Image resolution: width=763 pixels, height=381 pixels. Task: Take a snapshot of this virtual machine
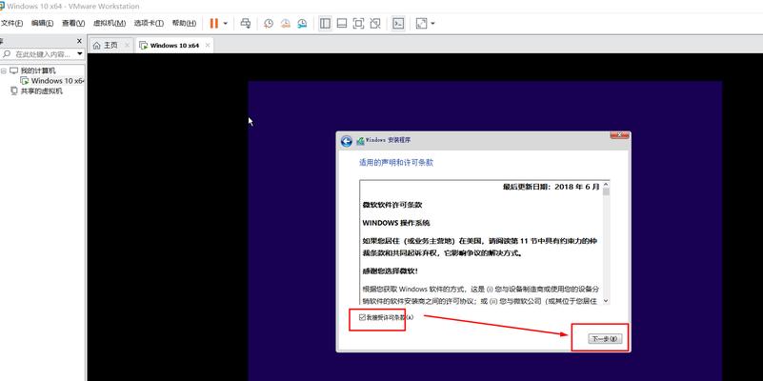point(269,24)
